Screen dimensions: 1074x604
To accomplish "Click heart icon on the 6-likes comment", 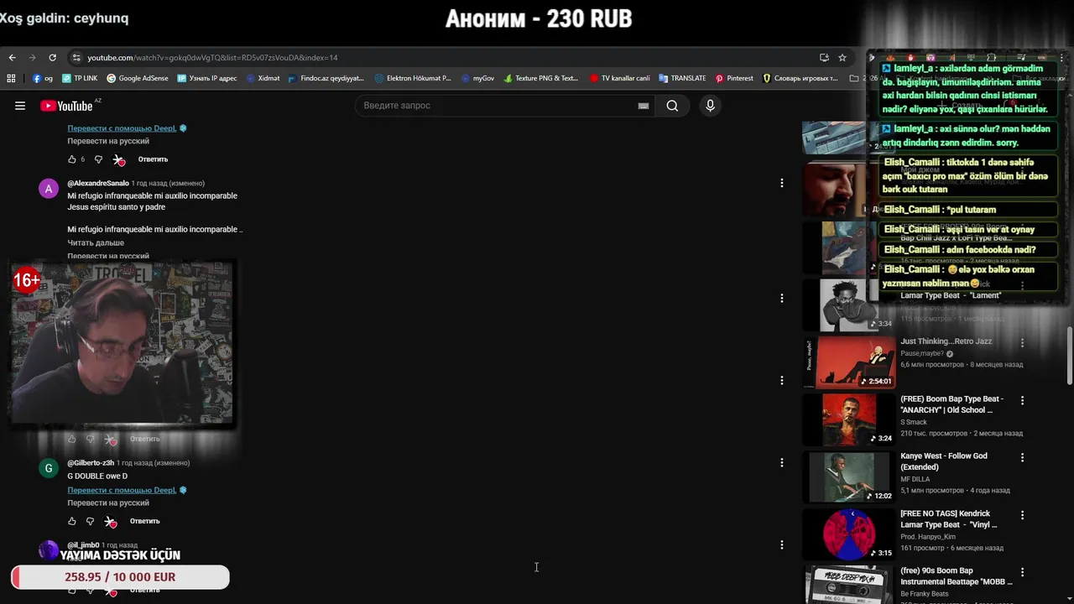I will pos(119,159).
